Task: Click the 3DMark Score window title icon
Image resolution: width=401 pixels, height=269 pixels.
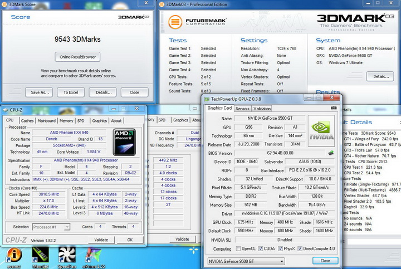Action: coord(4,4)
